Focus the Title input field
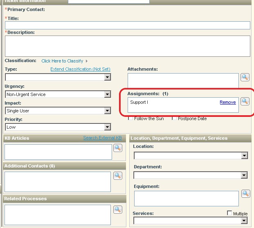 click(128, 25)
